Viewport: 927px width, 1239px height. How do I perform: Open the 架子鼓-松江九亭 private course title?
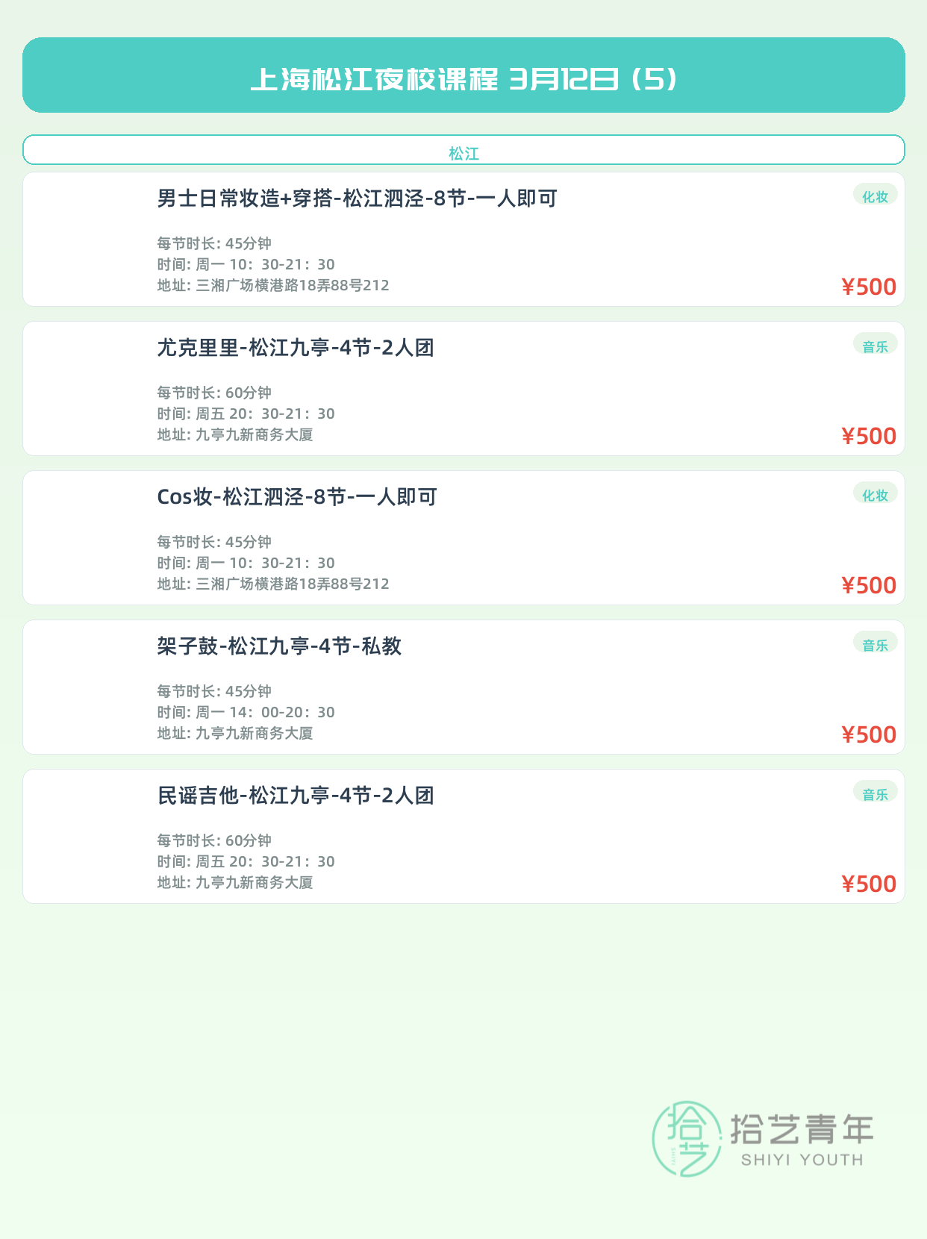coord(279,646)
